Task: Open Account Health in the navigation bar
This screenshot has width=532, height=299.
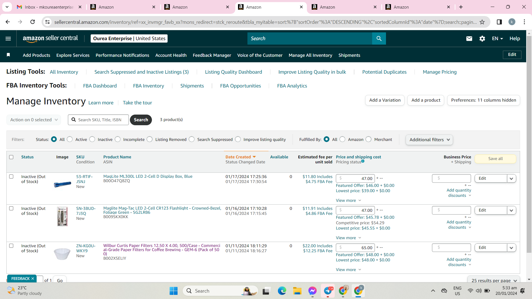Action: tap(171, 55)
